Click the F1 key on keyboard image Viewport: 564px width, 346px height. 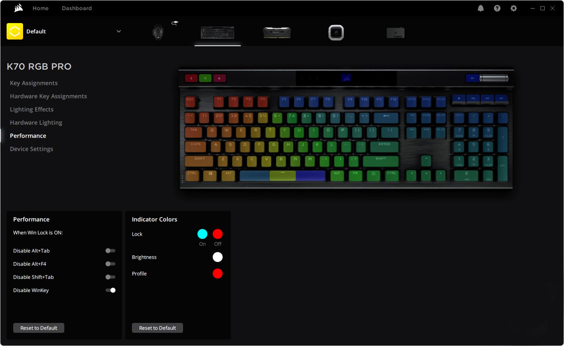(219, 101)
